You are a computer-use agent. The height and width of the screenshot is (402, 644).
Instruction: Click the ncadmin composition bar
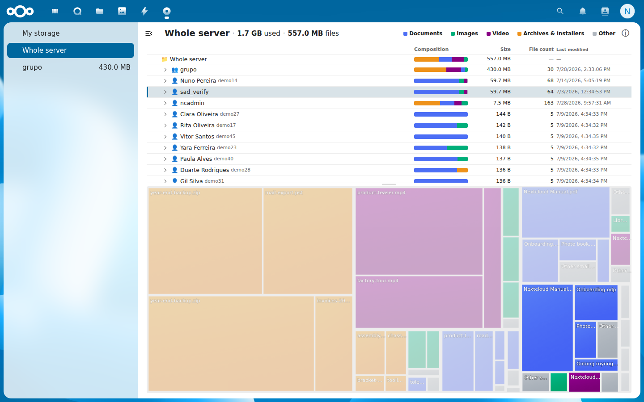[x=441, y=103]
